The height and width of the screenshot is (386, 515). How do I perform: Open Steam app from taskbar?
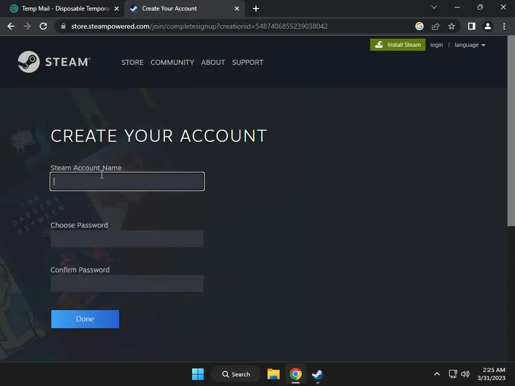tap(317, 374)
